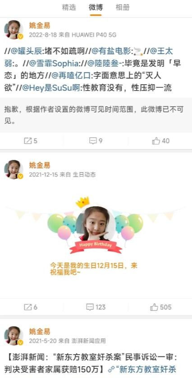Open comments icon showing 123
This screenshot has width=192, height=378.
(x=90, y=307)
